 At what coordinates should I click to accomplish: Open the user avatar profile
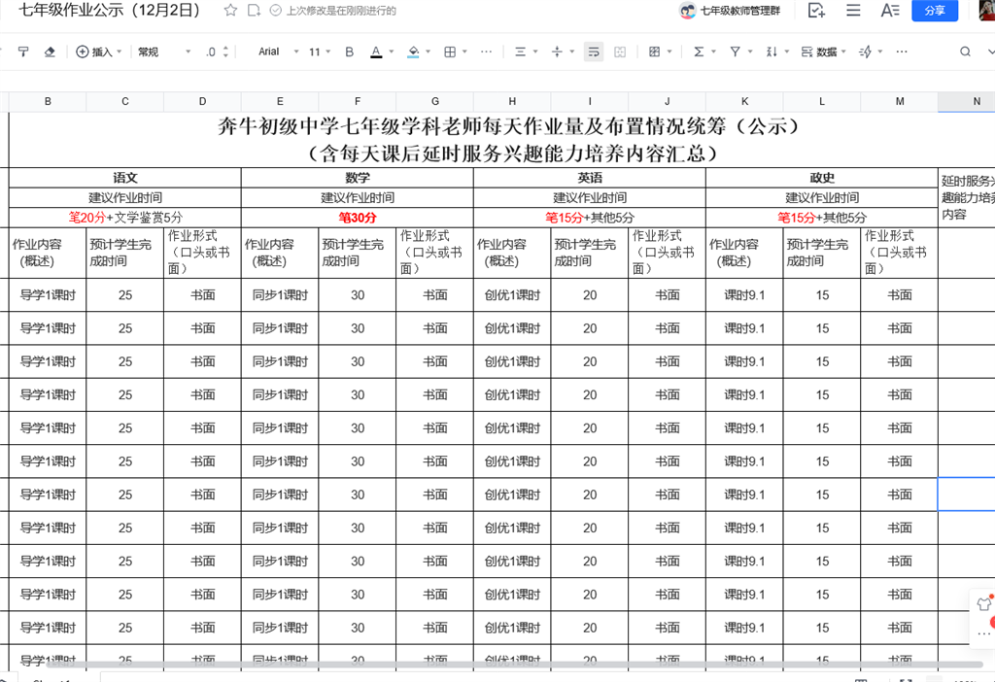[987, 11]
